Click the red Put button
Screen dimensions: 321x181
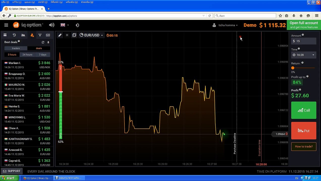pyautogui.click(x=304, y=131)
